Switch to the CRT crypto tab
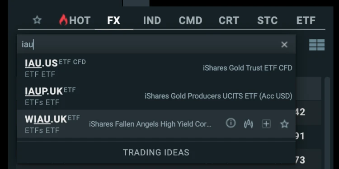The height and width of the screenshot is (169, 339). coord(229,20)
